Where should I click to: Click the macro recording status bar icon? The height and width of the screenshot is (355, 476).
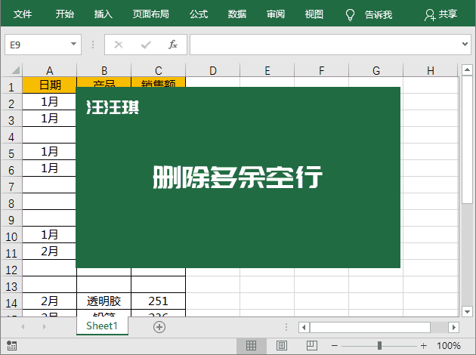(12, 345)
